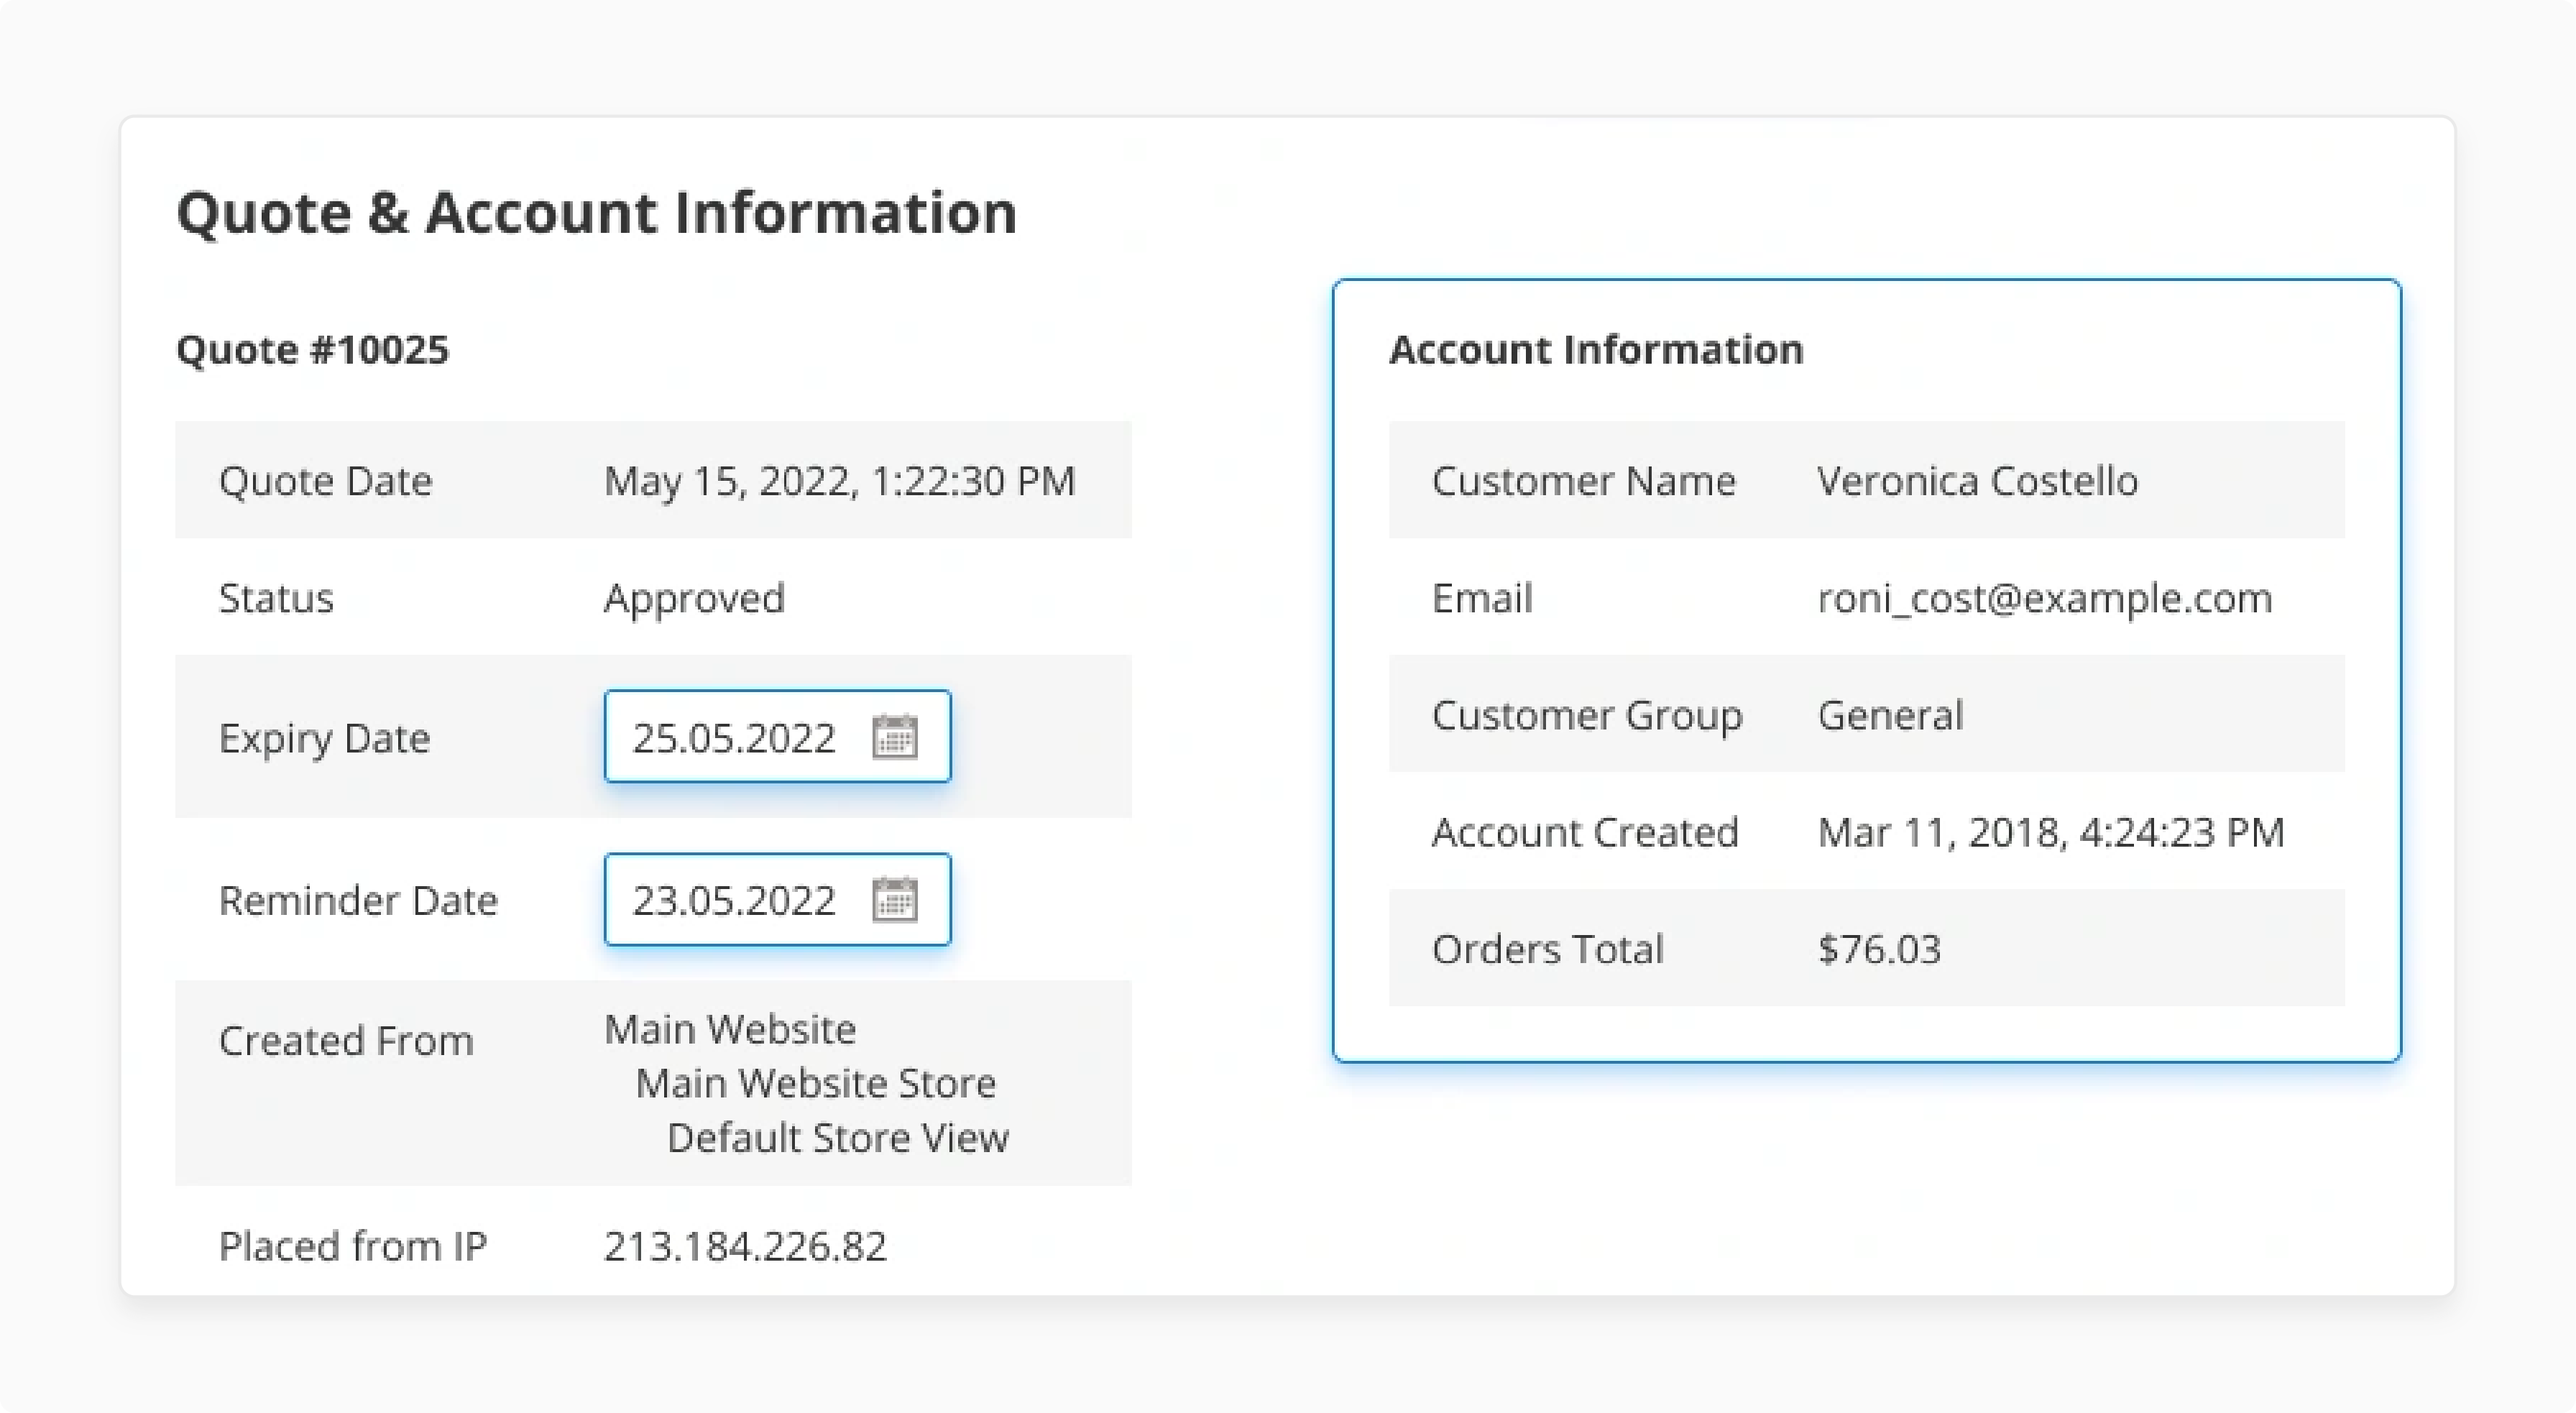This screenshot has height=1413, width=2576.
Task: Open the Expiry Date calendar picker
Action: click(x=894, y=737)
